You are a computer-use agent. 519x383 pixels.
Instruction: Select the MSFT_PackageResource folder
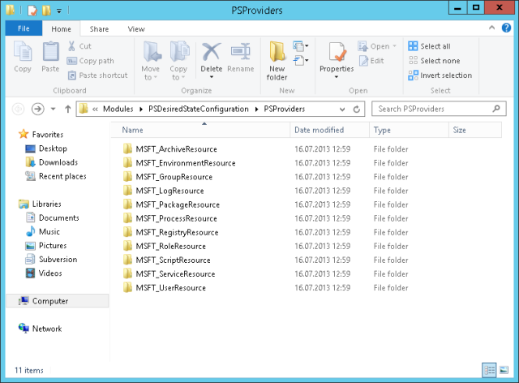(x=178, y=204)
